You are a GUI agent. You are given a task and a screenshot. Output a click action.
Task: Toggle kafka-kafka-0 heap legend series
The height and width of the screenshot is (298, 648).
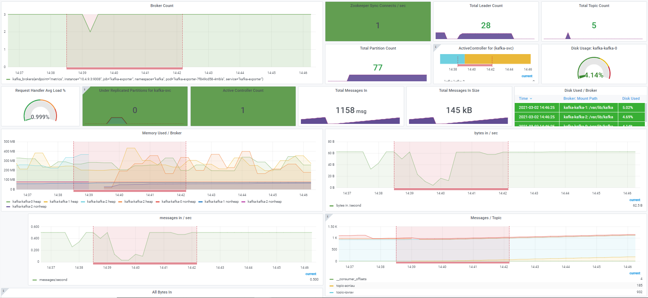point(27,202)
